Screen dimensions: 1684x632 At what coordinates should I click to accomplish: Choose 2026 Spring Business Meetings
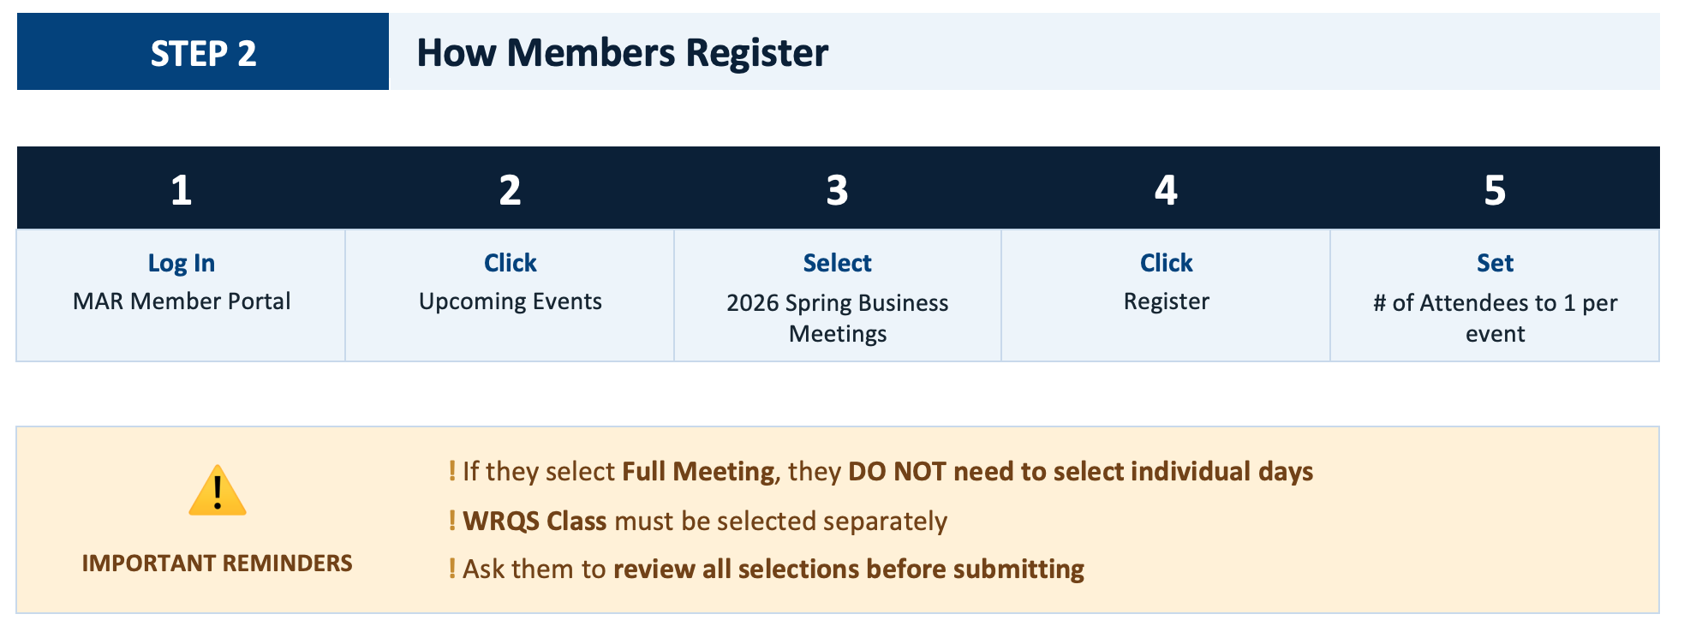837,318
